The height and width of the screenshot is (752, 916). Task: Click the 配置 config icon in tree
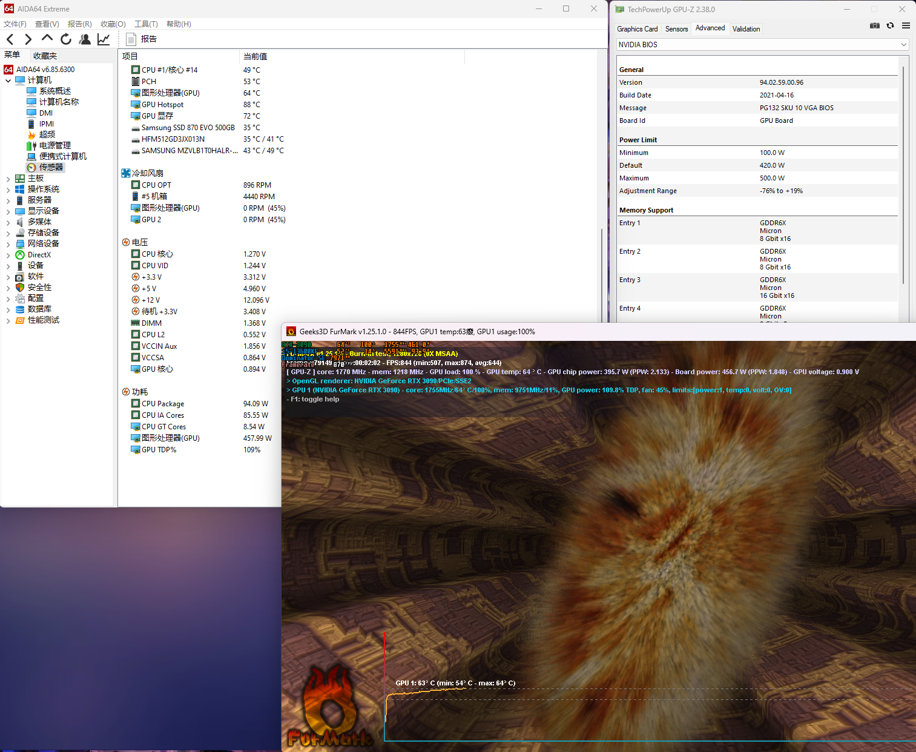20,298
